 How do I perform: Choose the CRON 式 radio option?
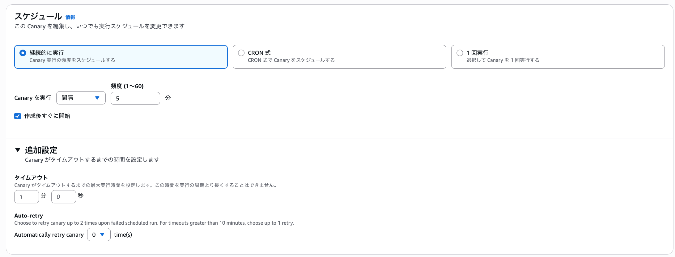[241, 53]
